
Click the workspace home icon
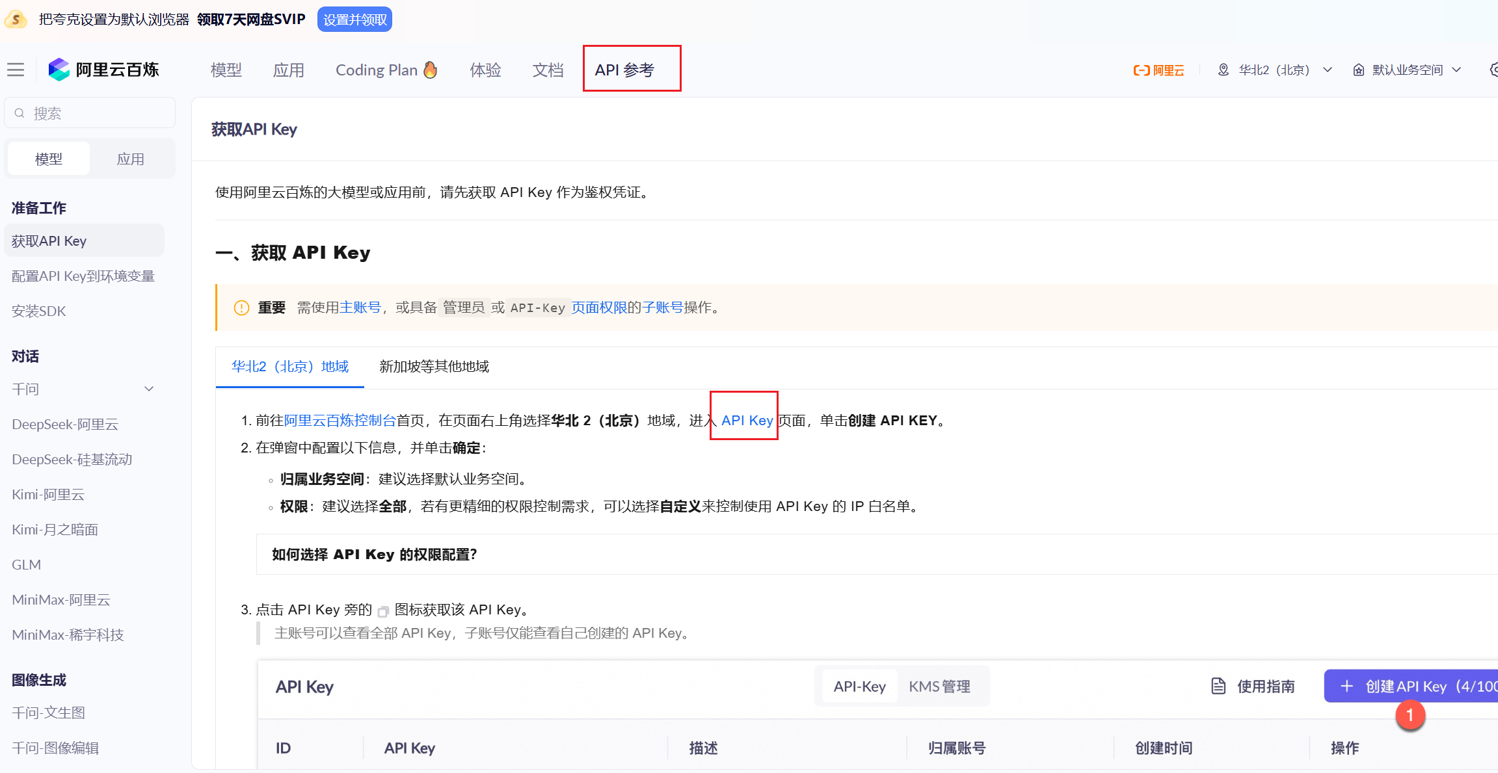point(1359,70)
